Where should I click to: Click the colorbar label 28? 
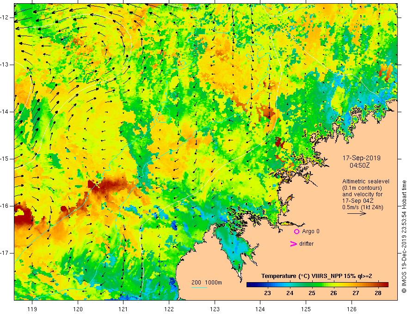pyautogui.click(x=378, y=293)
